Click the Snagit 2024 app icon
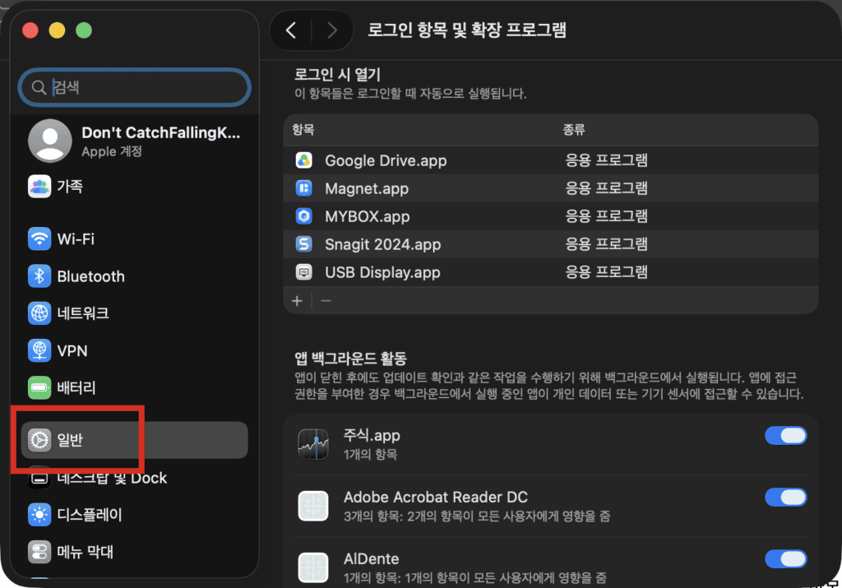842x588 pixels. tap(304, 243)
